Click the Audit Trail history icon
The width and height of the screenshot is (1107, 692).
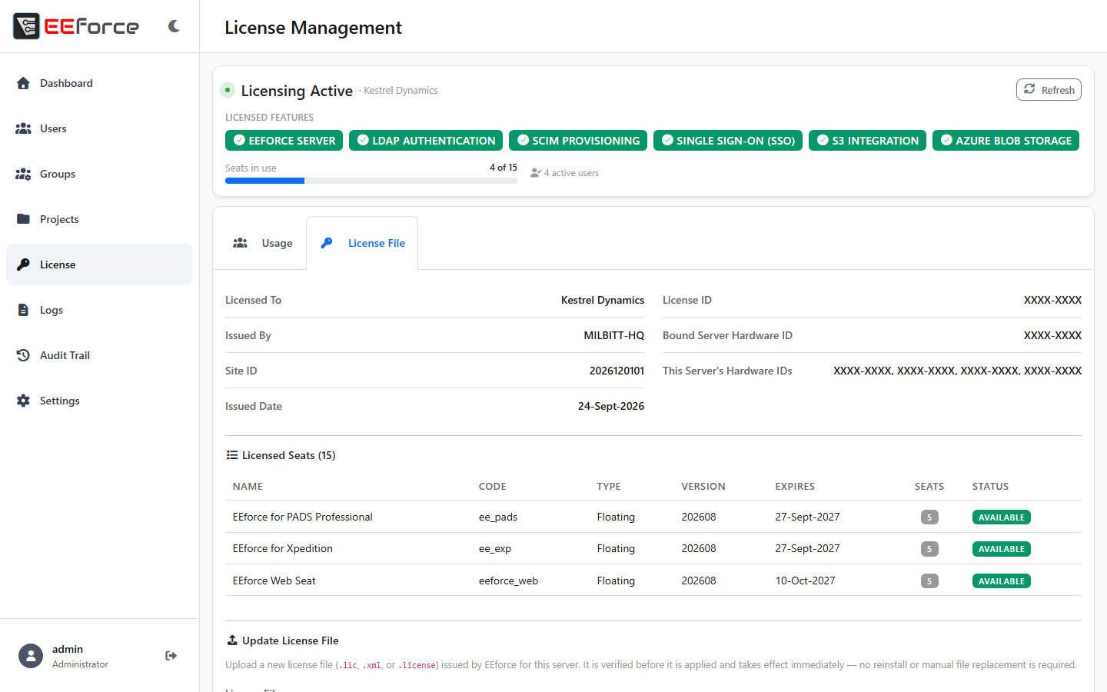tap(23, 355)
